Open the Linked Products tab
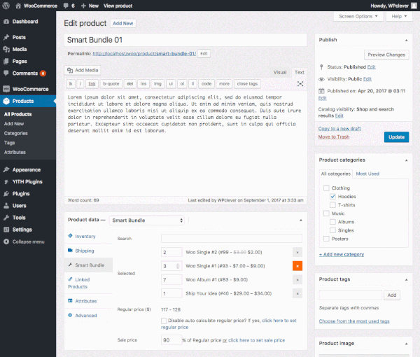This screenshot has height=357, width=420. pos(88,283)
